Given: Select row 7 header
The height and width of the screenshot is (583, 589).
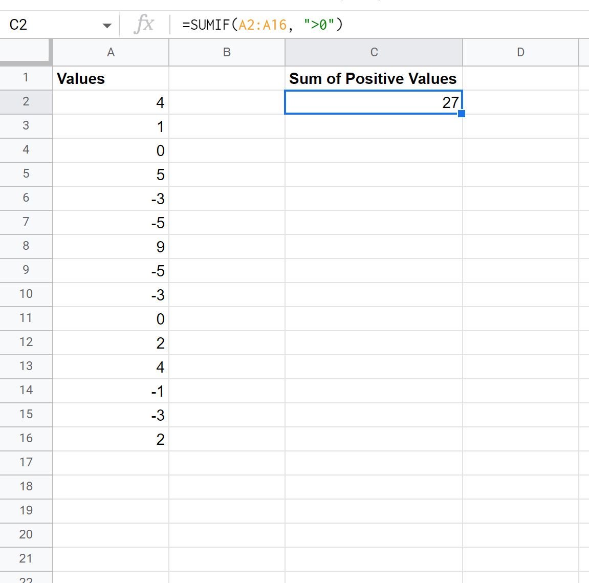Looking at the screenshot, I should (26, 222).
